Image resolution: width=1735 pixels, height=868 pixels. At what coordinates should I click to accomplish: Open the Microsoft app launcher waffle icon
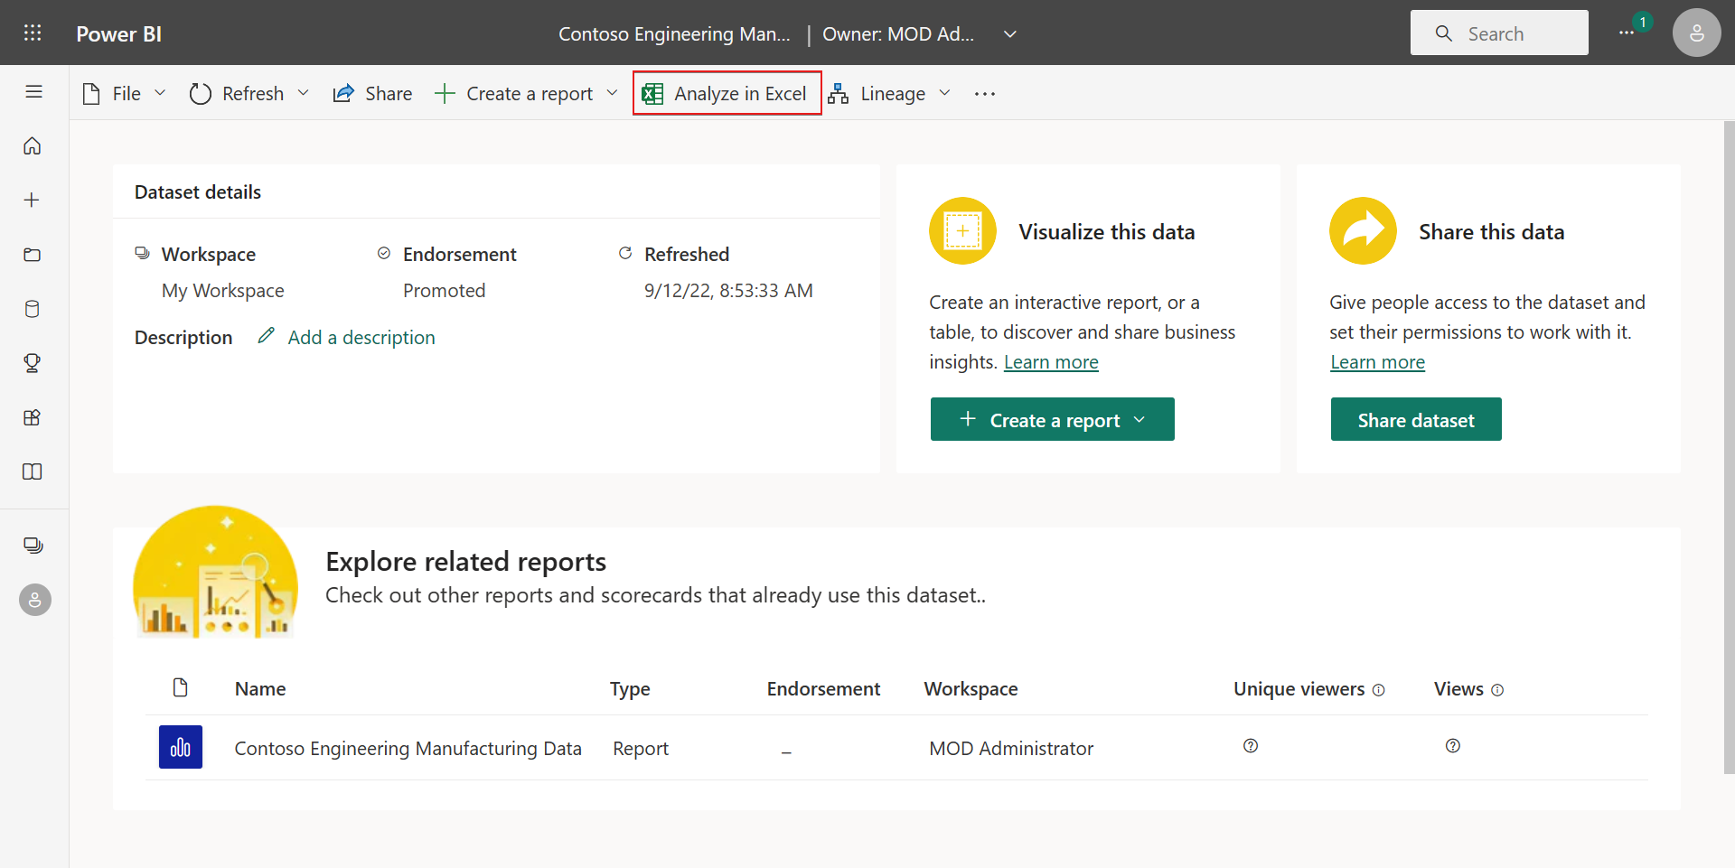point(33,33)
